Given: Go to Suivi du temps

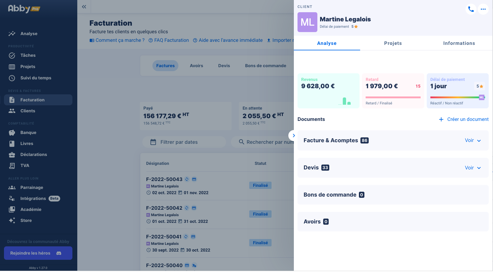Looking at the screenshot, I should (36, 78).
